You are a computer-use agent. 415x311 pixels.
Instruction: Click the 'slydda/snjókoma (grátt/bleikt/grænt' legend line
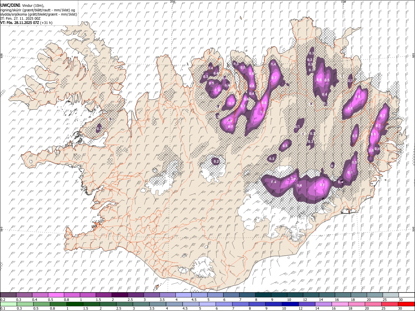tap(39, 14)
